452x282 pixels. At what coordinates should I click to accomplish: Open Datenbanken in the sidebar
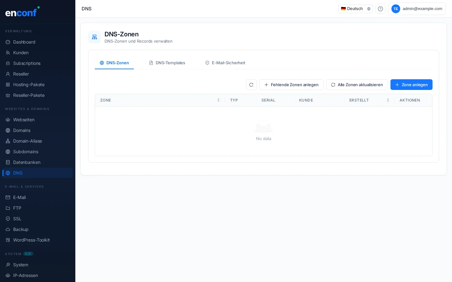point(27,162)
